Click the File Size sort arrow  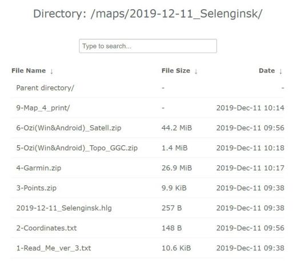[196, 72]
